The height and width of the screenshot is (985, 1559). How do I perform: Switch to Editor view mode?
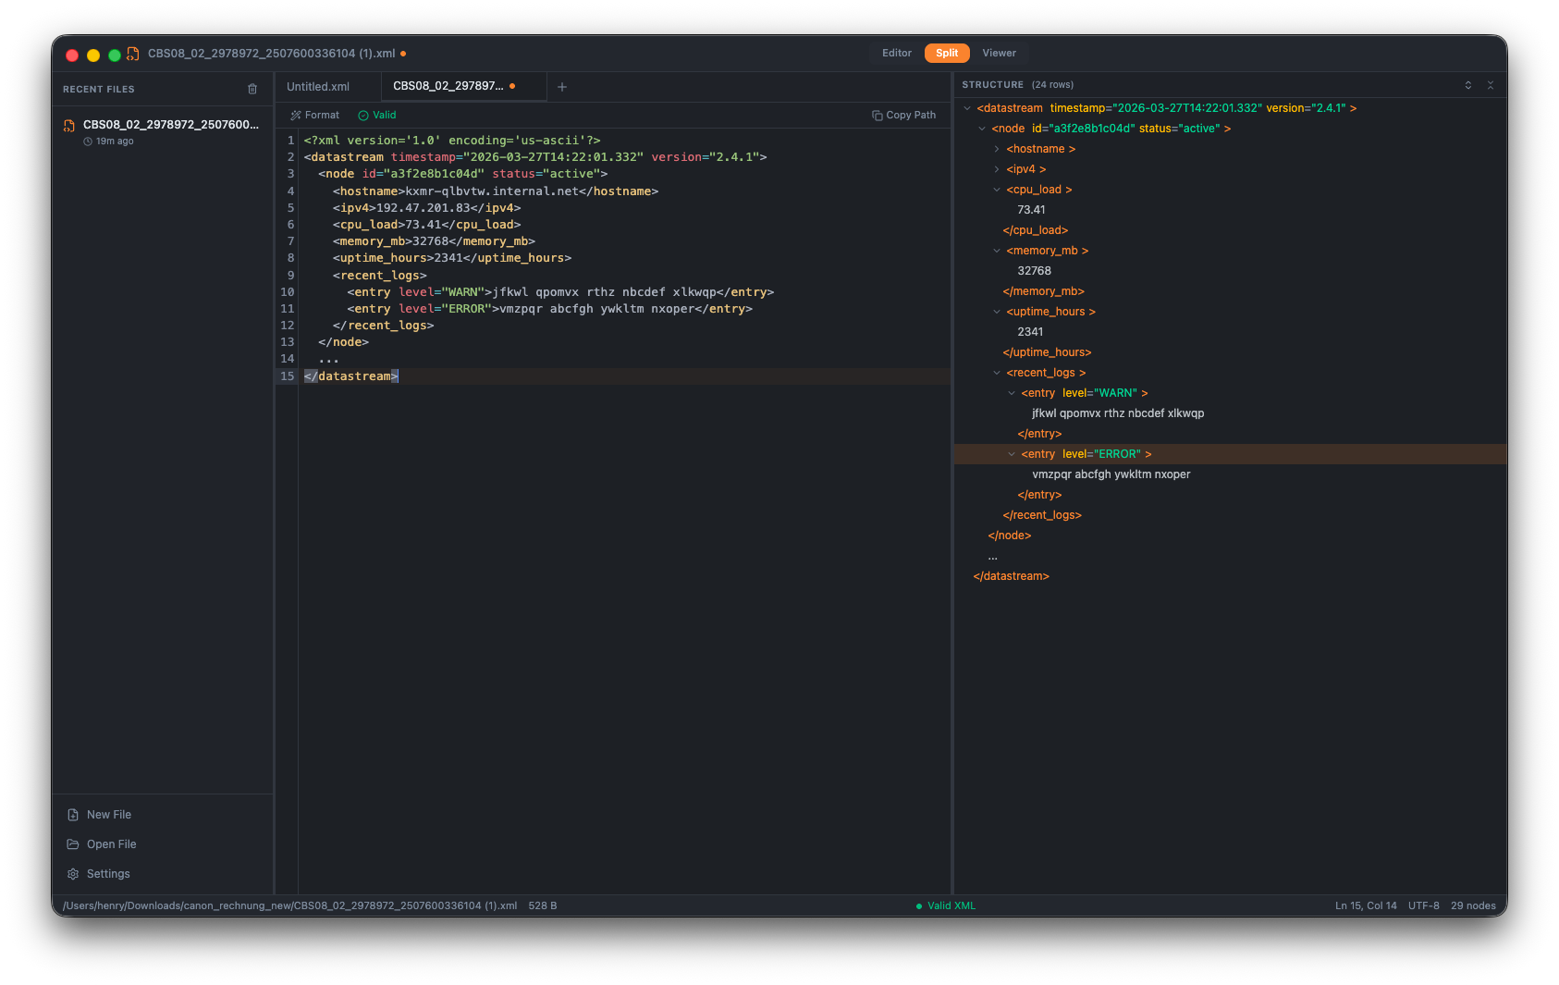click(x=895, y=53)
